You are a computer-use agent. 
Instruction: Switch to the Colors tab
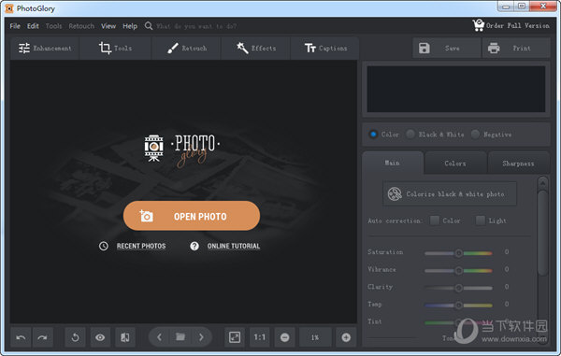pyautogui.click(x=455, y=164)
